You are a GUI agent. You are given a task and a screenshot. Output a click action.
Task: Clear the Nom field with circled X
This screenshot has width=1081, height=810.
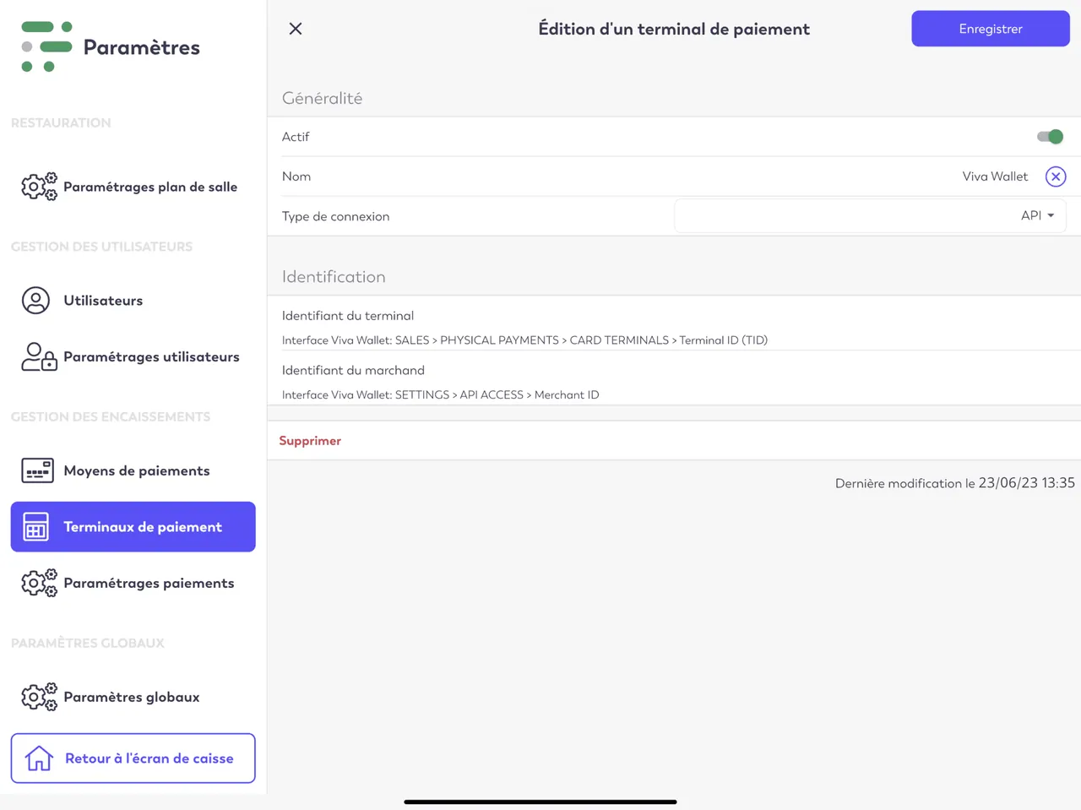[1056, 177]
